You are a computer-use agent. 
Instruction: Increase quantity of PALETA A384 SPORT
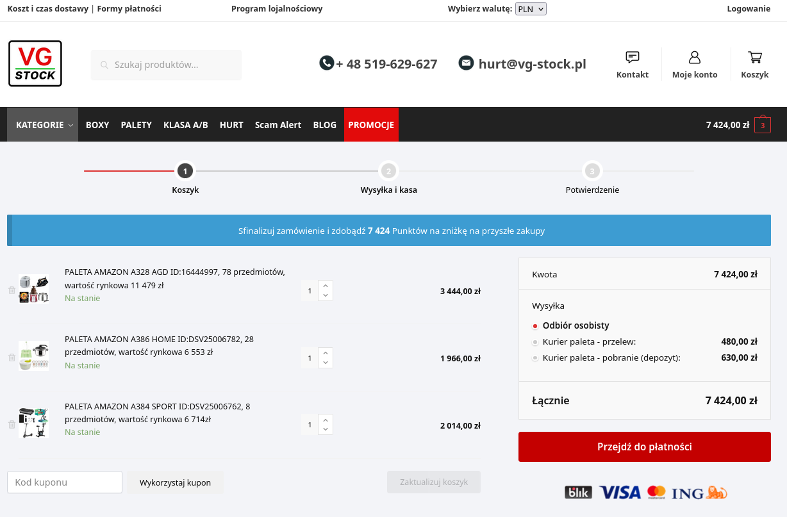(x=326, y=420)
